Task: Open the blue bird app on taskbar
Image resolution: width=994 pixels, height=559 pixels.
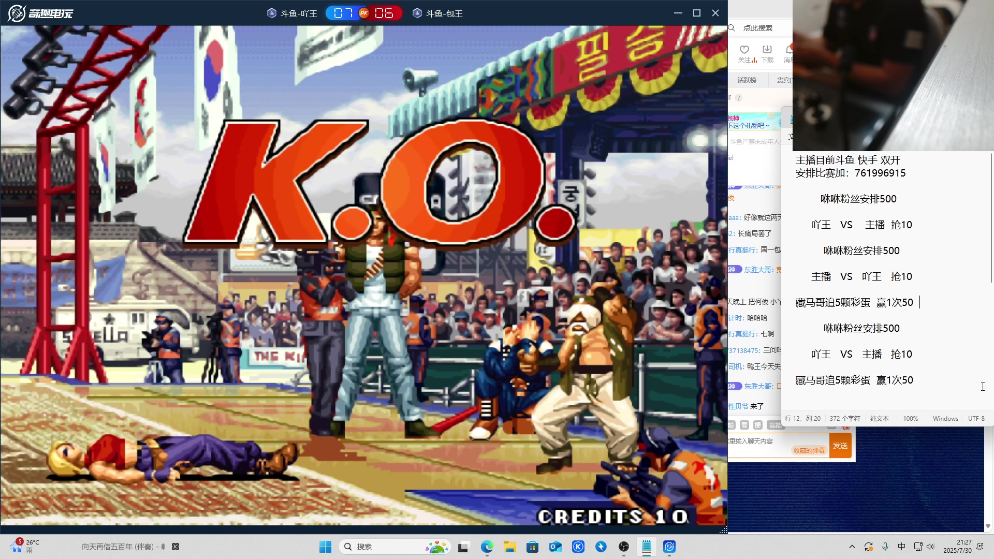Action: pos(601,547)
